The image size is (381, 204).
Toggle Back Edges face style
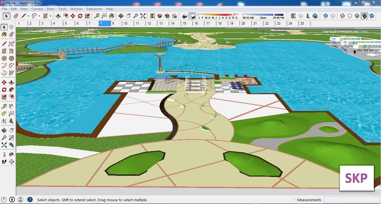tap(333, 16)
